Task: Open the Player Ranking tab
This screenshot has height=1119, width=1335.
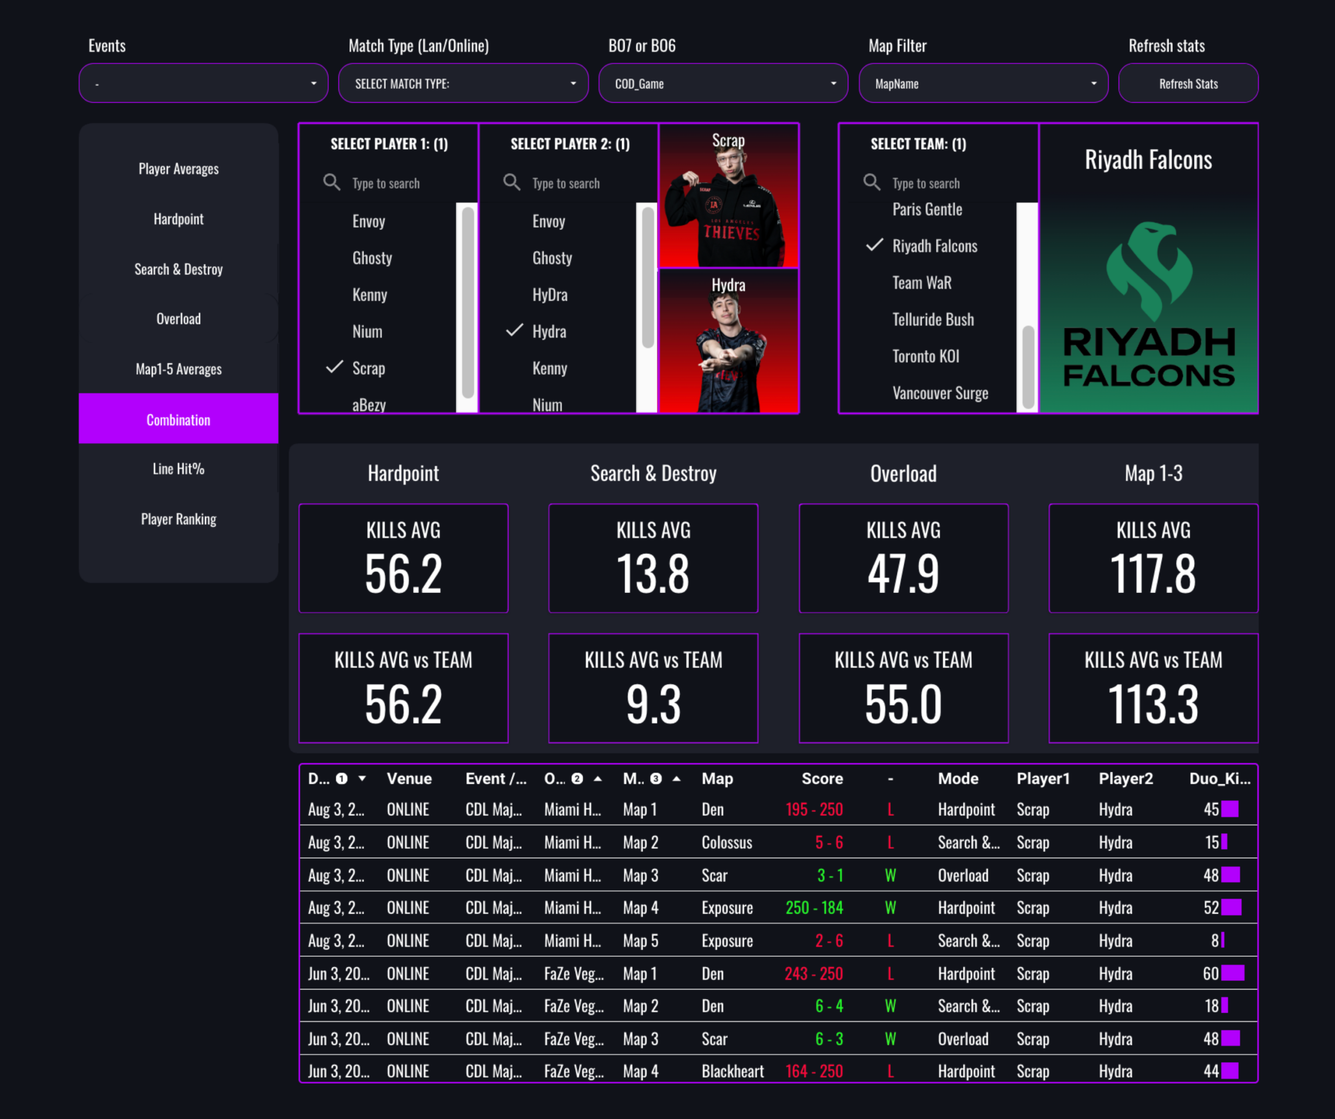Action: click(x=179, y=519)
